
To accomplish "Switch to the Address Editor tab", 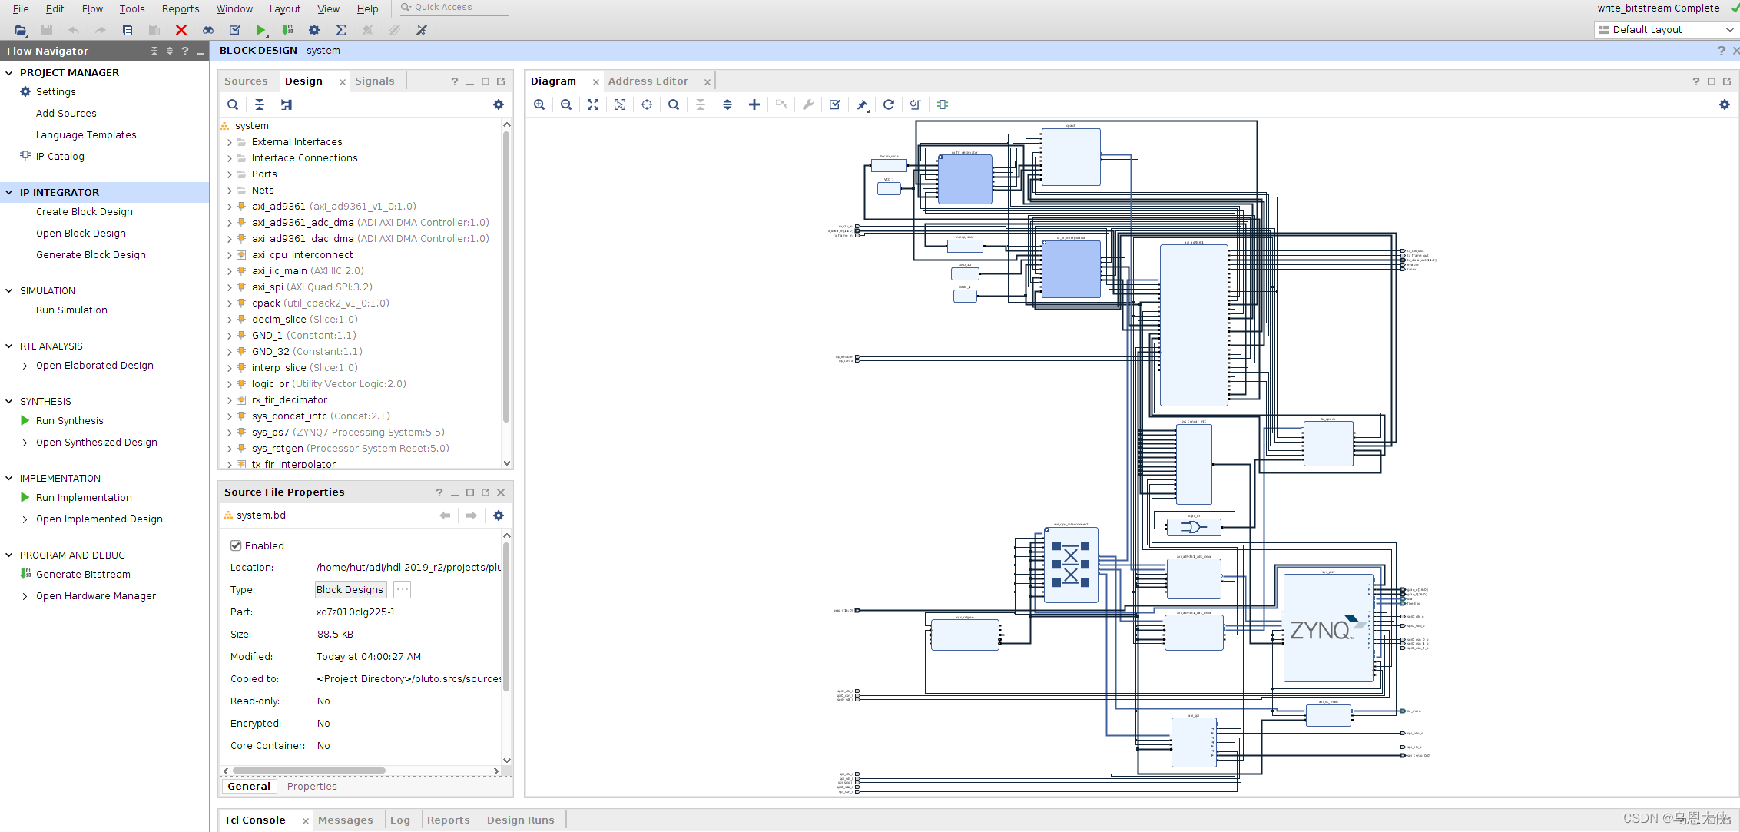I will click(x=648, y=81).
